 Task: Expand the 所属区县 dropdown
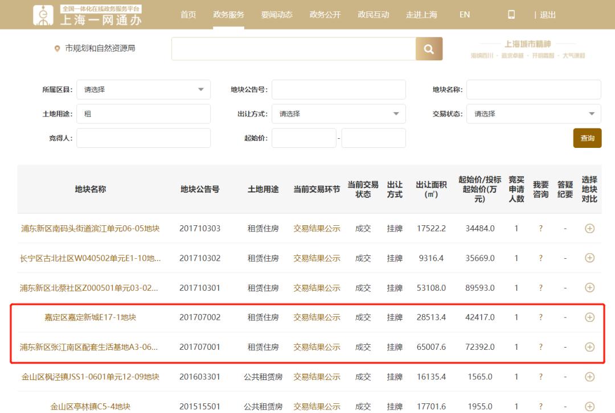point(143,90)
